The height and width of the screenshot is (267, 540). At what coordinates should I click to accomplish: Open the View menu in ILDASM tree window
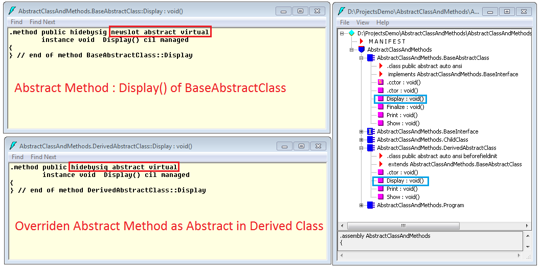363,23
